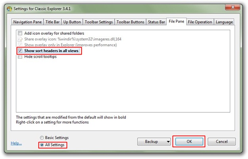The width and height of the screenshot is (248, 159).
Task: Select the Basic Settings radio button
Action: click(x=42, y=138)
